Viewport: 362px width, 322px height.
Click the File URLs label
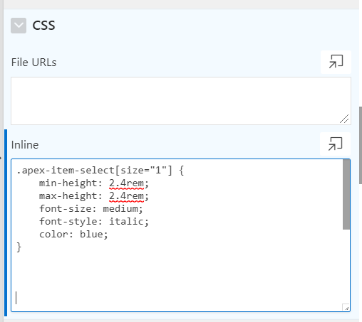tap(33, 63)
